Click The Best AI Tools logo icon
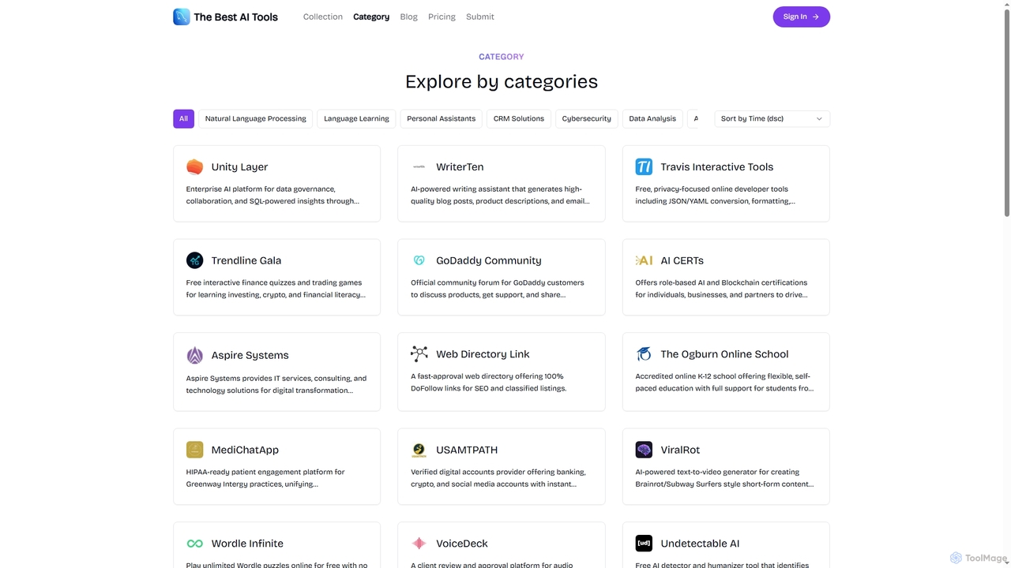 pyautogui.click(x=182, y=17)
